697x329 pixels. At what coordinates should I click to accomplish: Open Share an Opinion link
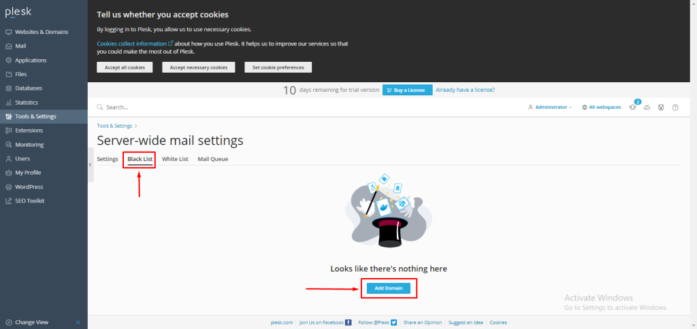423,323
